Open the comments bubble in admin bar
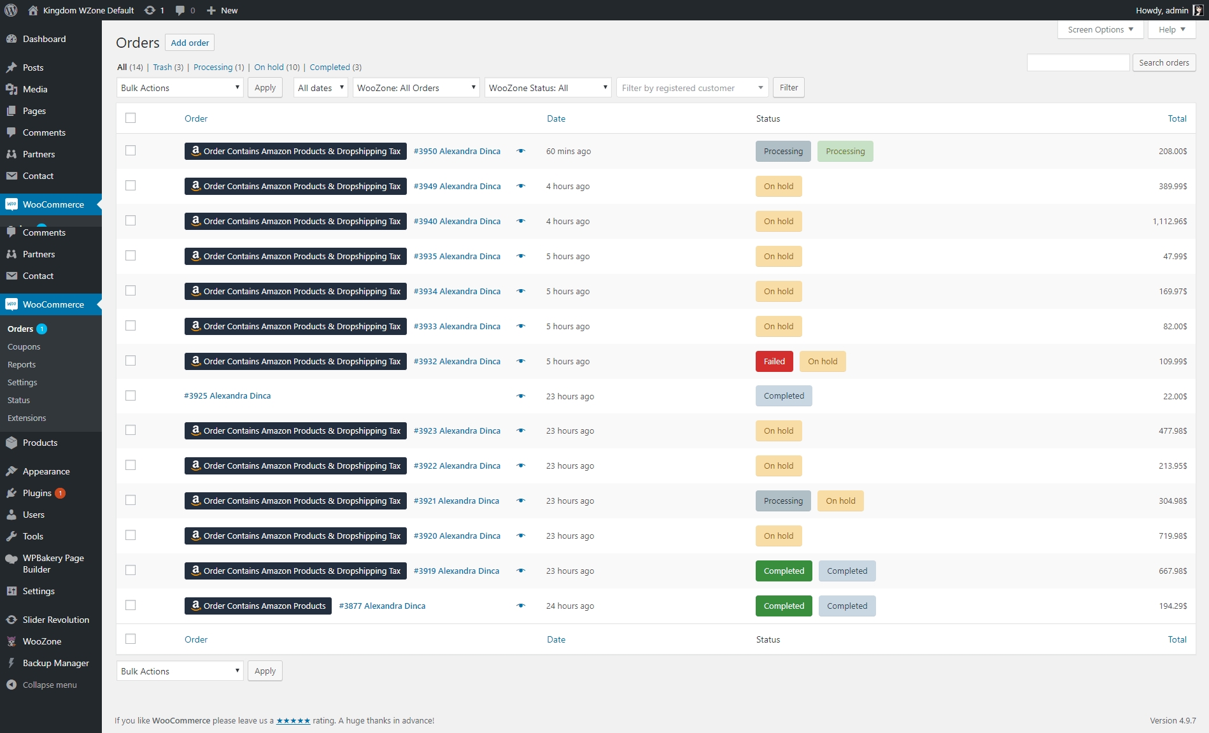 tap(181, 10)
